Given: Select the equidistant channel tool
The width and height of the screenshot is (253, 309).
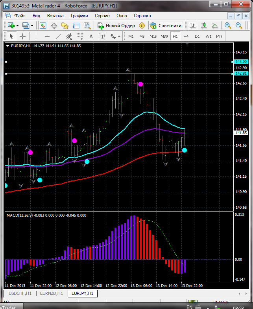Looking at the screenshot, I should (x=69, y=36).
